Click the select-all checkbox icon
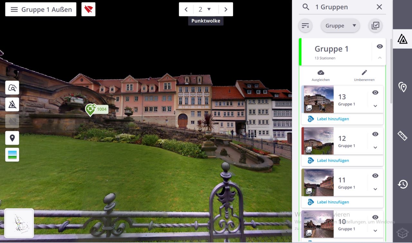 (x=375, y=26)
